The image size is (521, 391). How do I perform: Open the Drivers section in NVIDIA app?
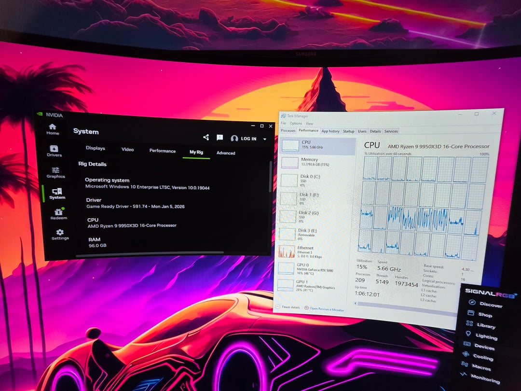coord(54,151)
